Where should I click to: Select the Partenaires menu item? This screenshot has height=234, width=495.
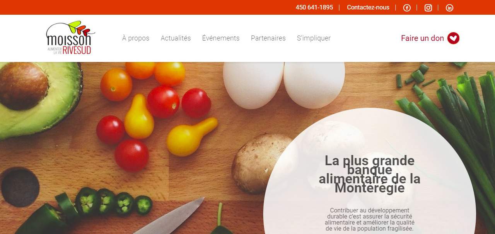[x=268, y=38]
